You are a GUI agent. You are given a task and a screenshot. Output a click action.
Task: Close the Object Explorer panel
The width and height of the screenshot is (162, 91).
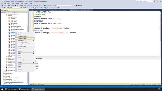[28, 10]
